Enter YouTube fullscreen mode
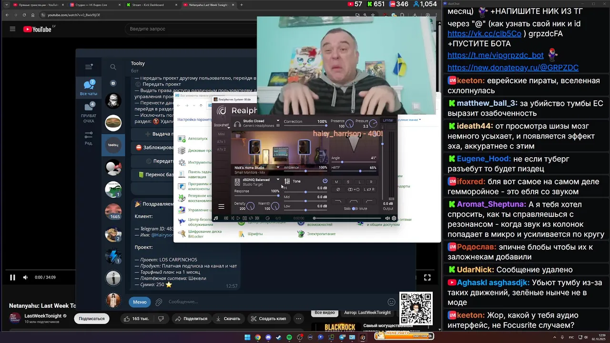This screenshot has width=610, height=343. pyautogui.click(x=427, y=277)
